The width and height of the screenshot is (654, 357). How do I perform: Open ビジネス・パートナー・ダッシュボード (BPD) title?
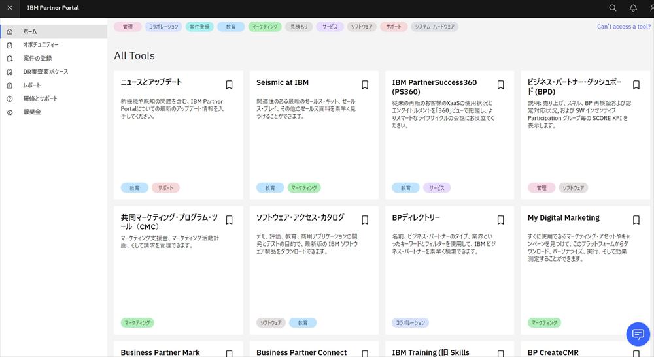[x=574, y=87]
